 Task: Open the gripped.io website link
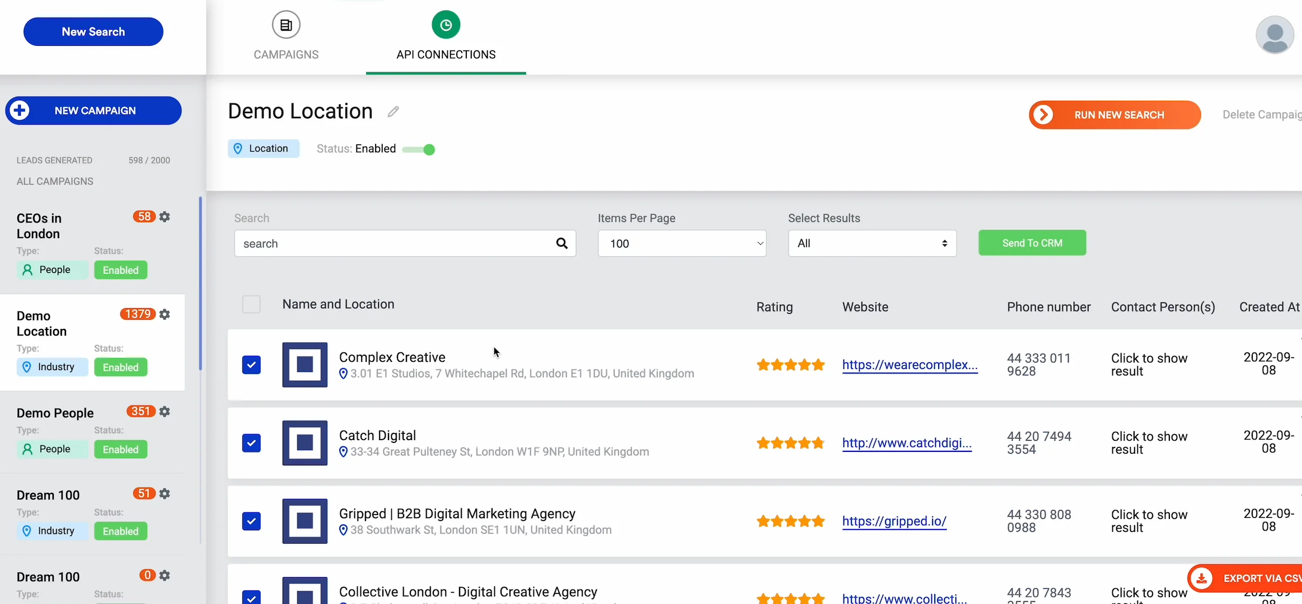click(894, 521)
